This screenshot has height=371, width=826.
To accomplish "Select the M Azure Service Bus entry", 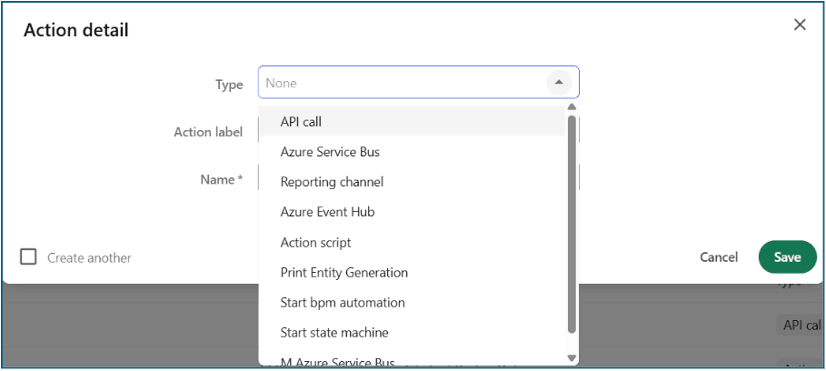I will (337, 361).
